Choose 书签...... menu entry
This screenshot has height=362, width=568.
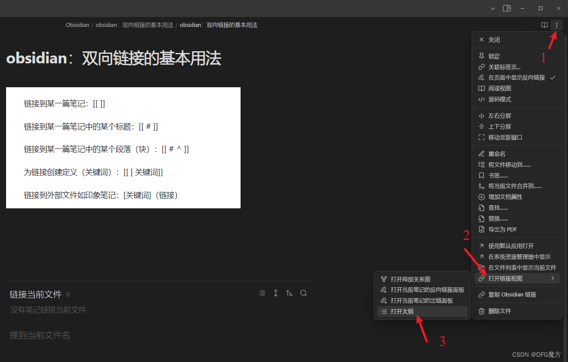[517, 176]
